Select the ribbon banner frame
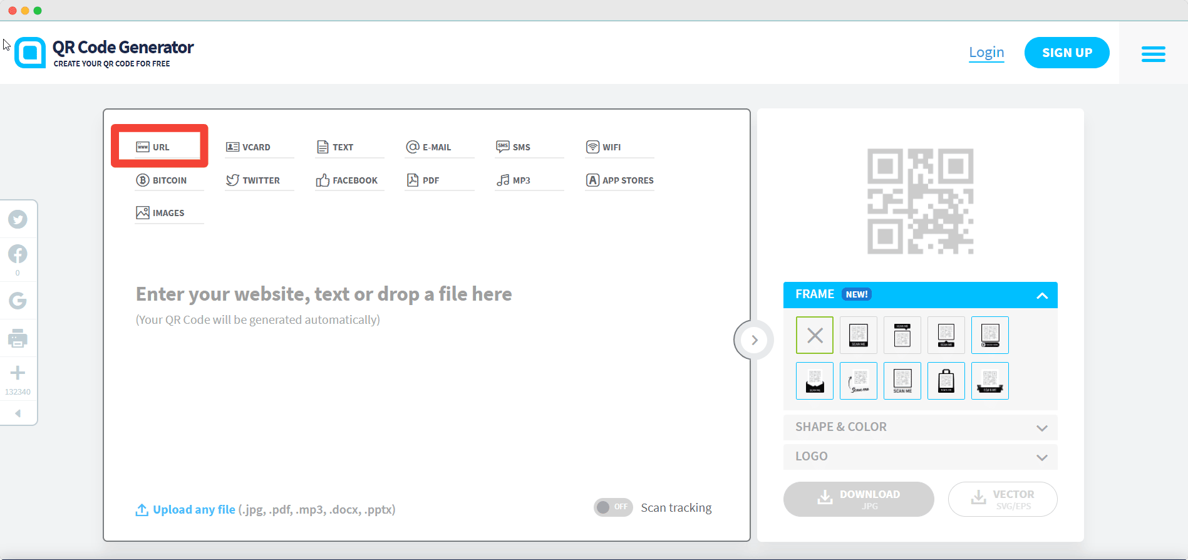The width and height of the screenshot is (1188, 560). pos(990,381)
